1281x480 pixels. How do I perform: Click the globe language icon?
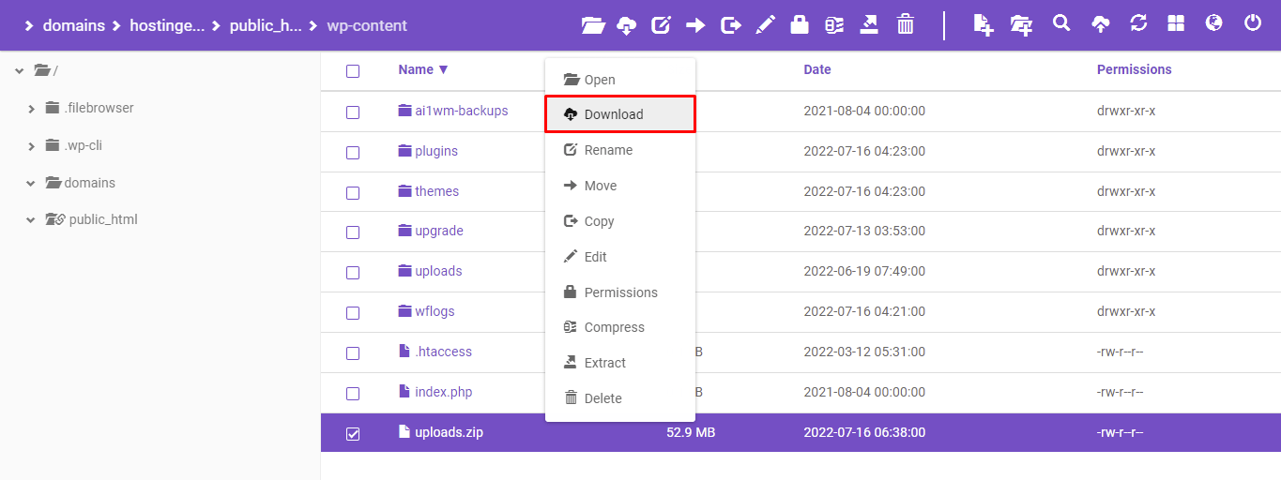click(1214, 23)
